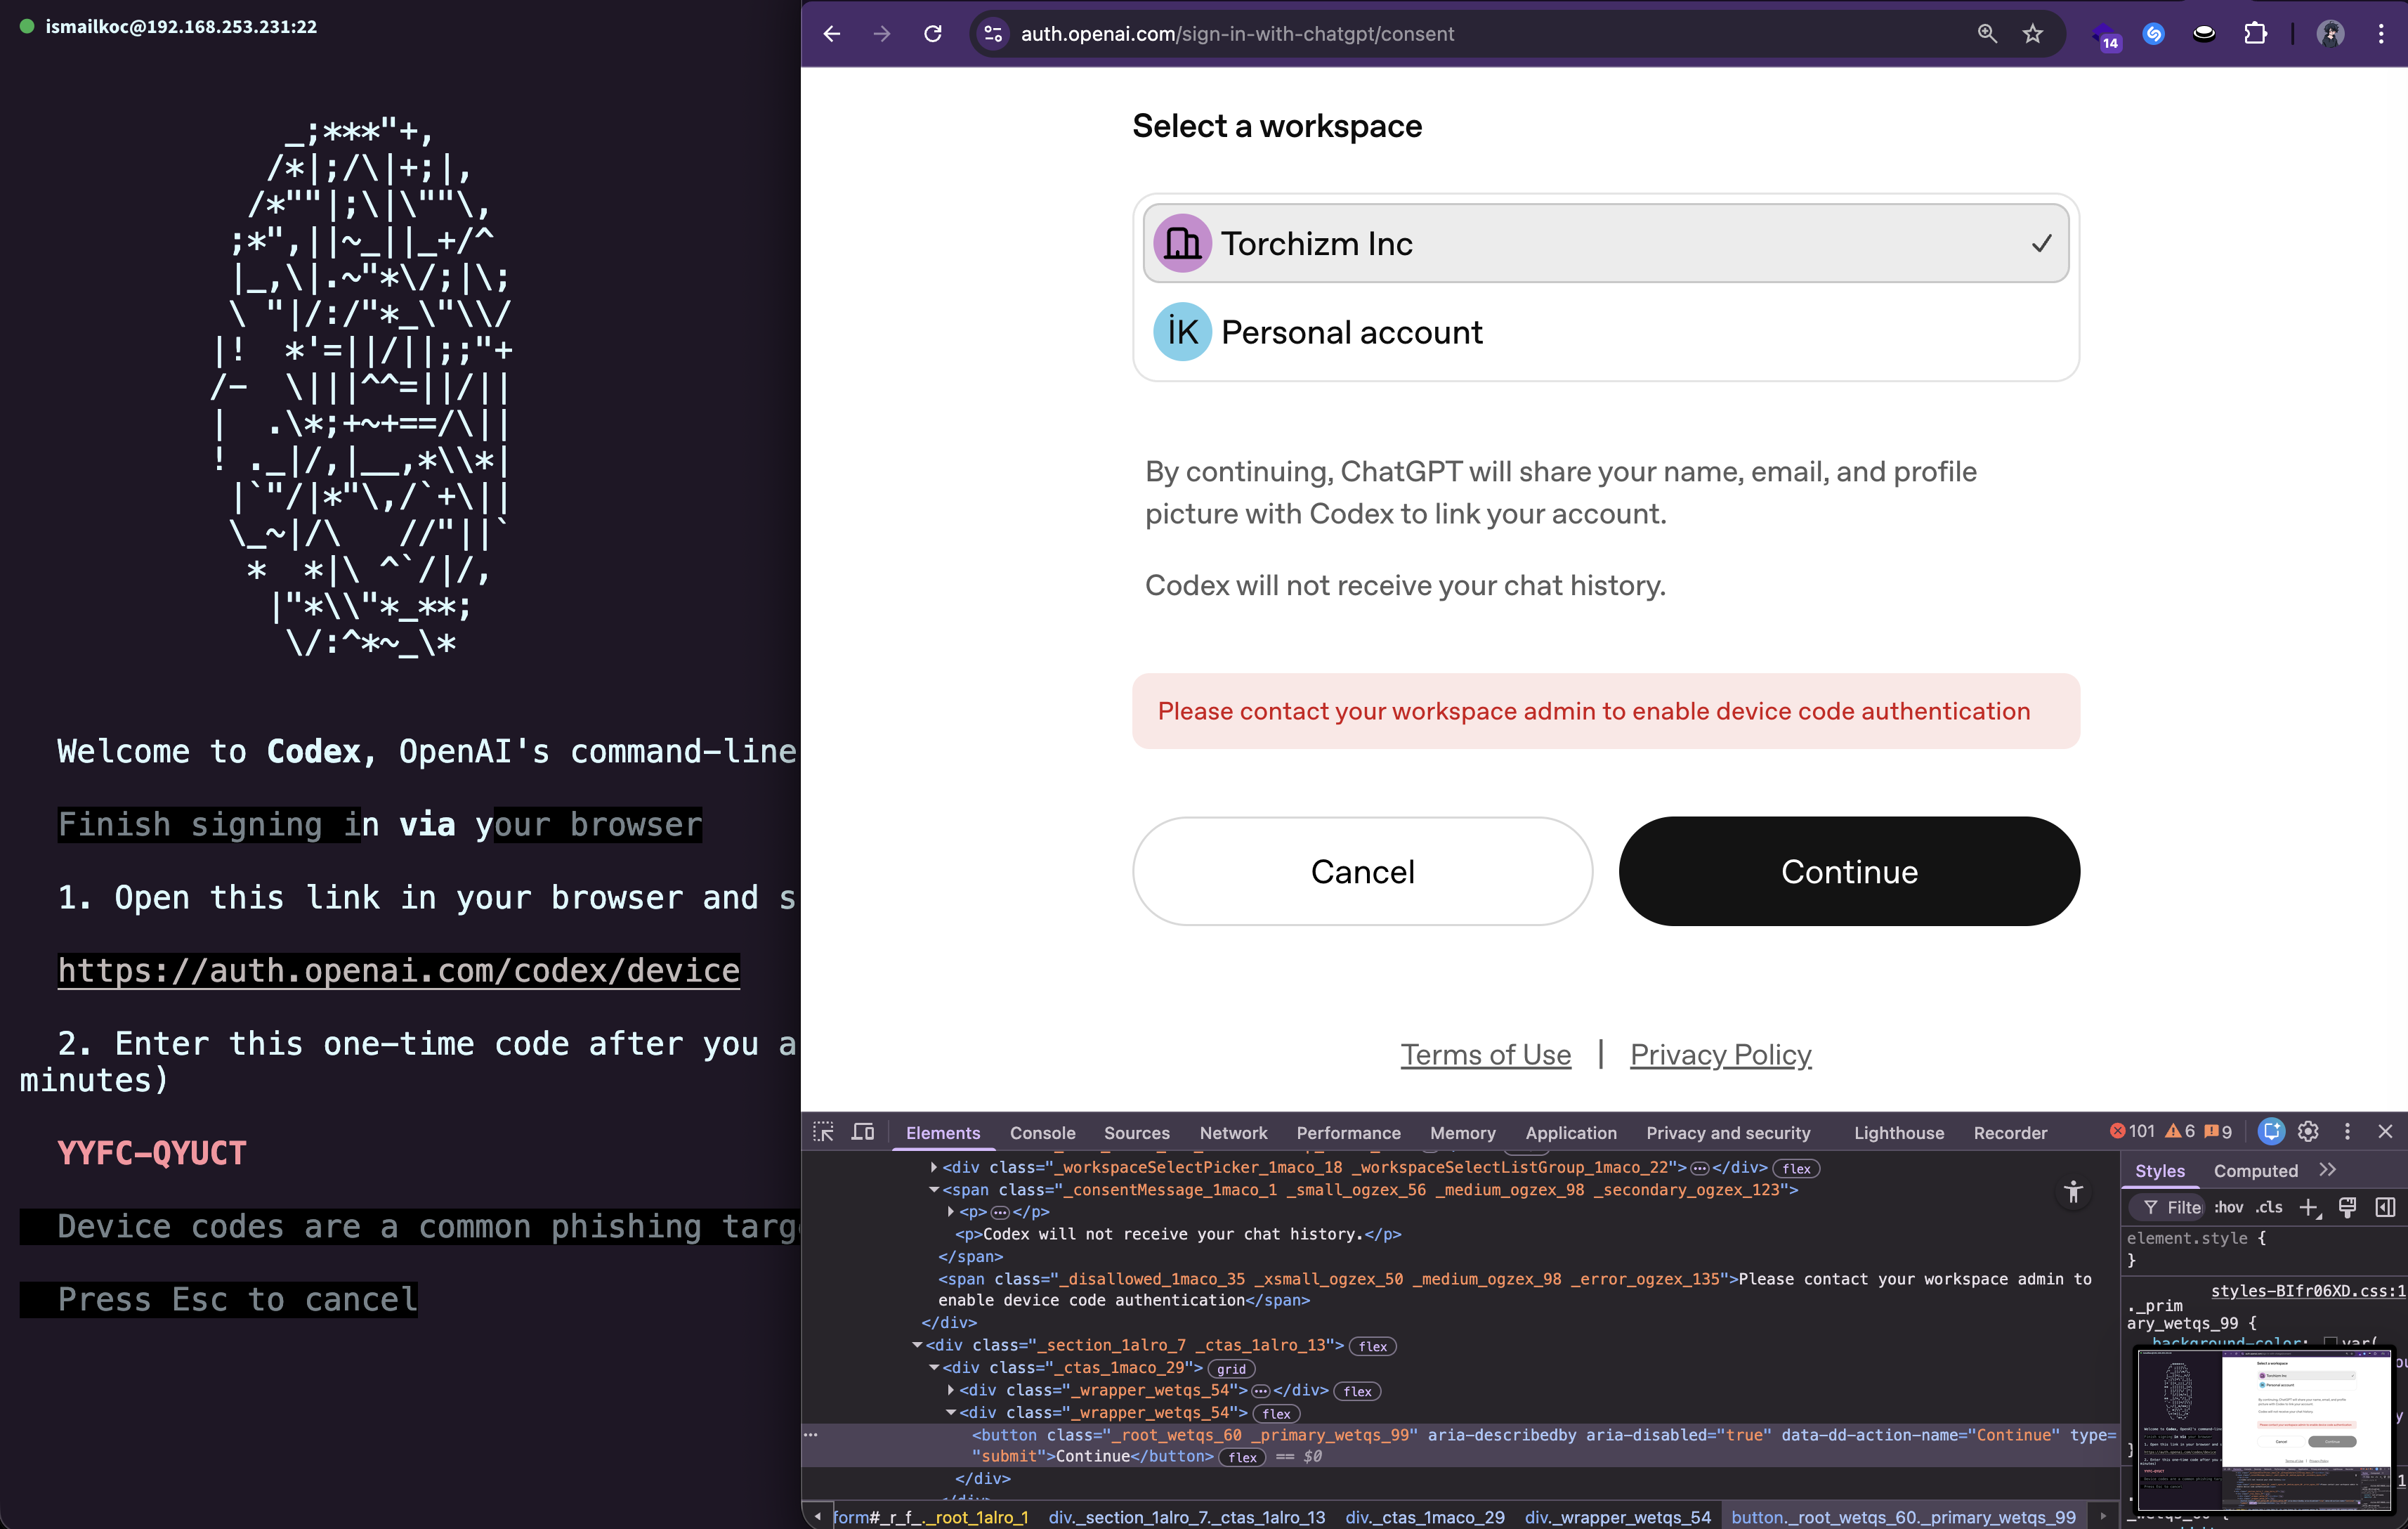Click the Cancel button
Viewport: 2408px width, 1529px height.
click(1362, 871)
